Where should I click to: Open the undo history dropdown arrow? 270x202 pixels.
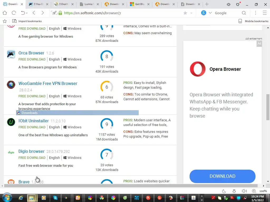point(27,13)
